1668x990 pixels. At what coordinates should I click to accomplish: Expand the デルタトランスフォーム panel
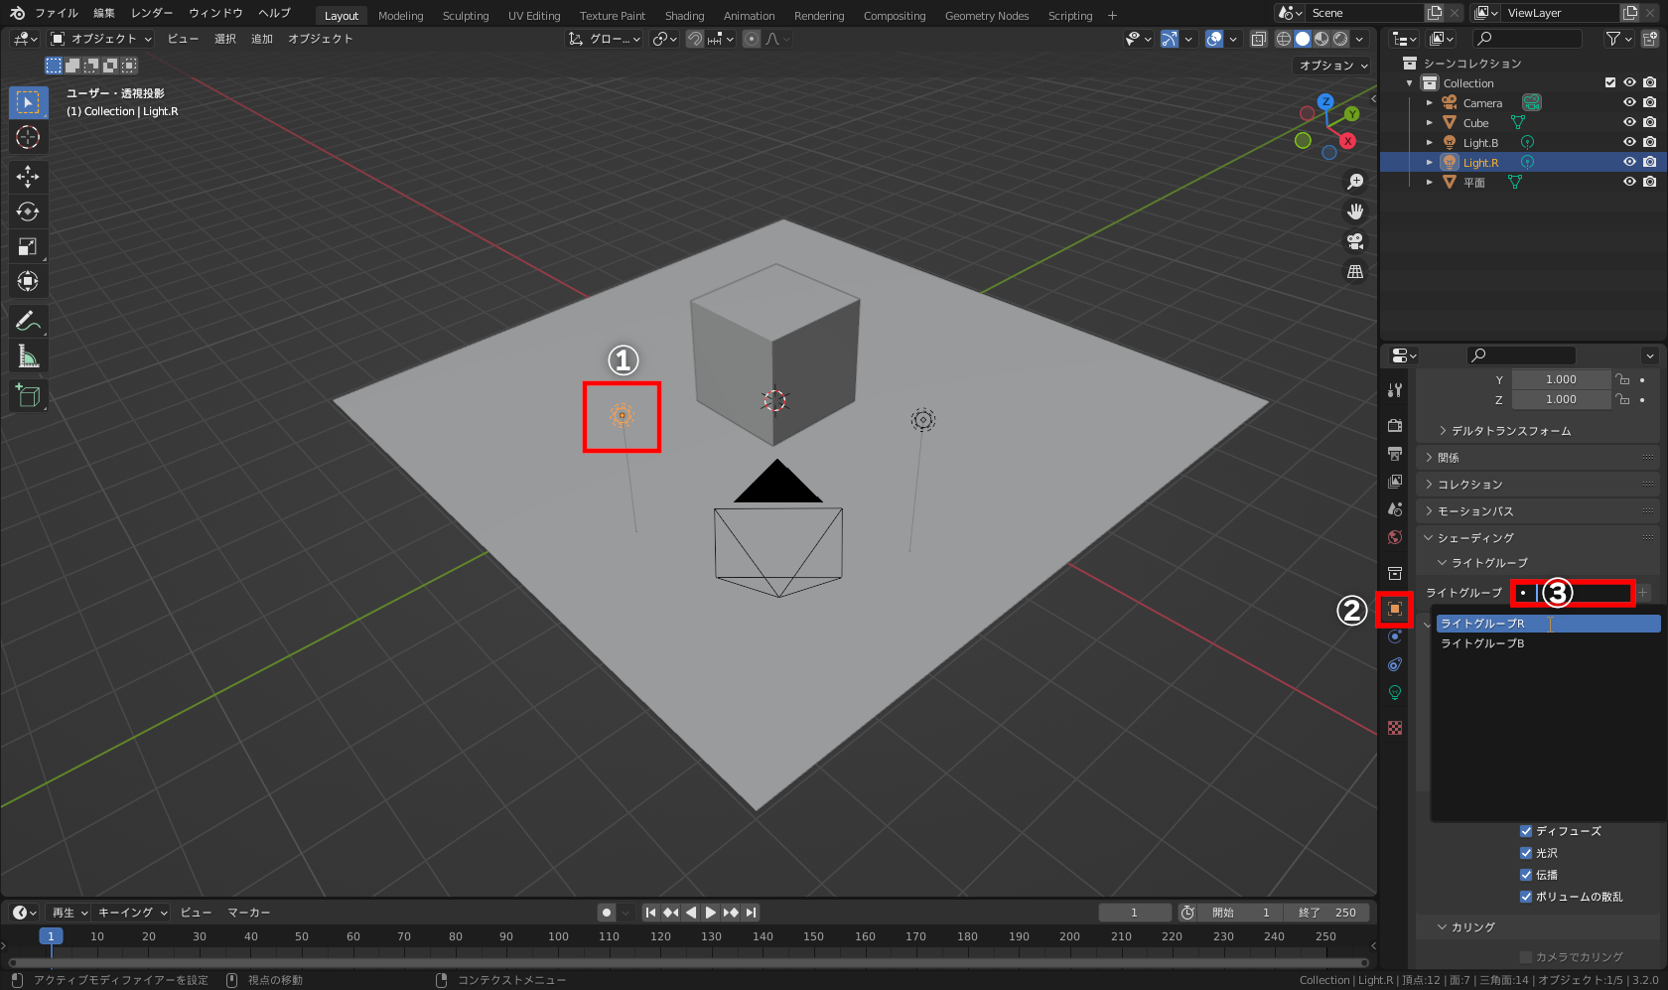1510,431
